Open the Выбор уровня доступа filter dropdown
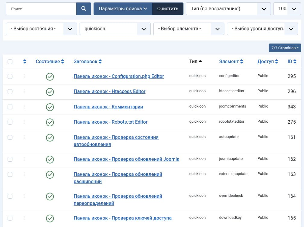 [263, 29]
